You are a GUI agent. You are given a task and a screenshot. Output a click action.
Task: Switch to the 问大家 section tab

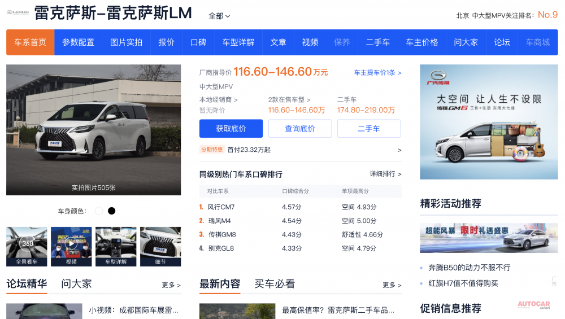(x=76, y=284)
